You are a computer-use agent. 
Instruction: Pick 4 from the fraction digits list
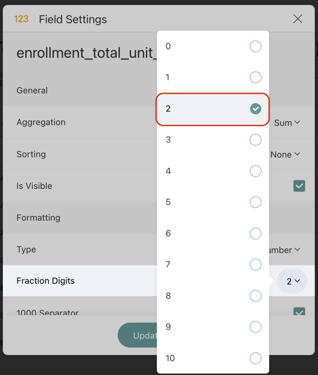click(x=255, y=171)
